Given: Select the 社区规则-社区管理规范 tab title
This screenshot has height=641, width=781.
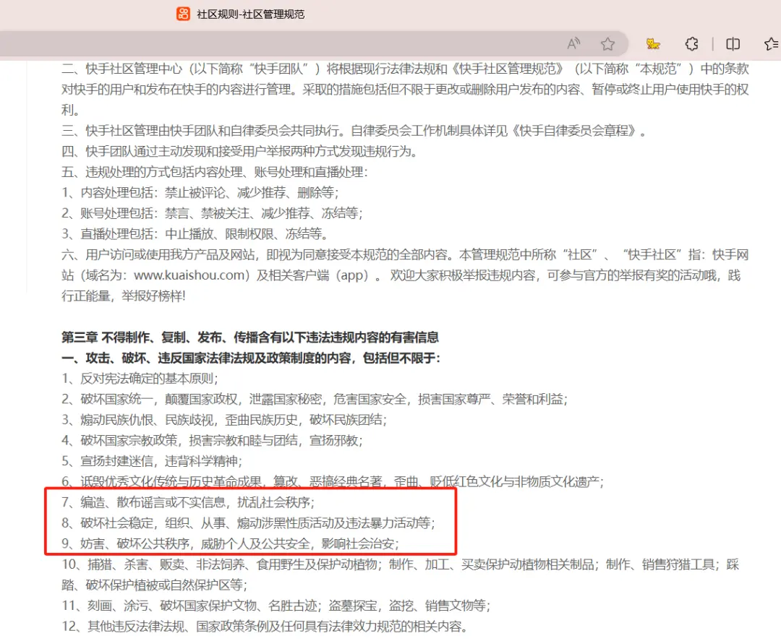Looking at the screenshot, I should [250, 14].
